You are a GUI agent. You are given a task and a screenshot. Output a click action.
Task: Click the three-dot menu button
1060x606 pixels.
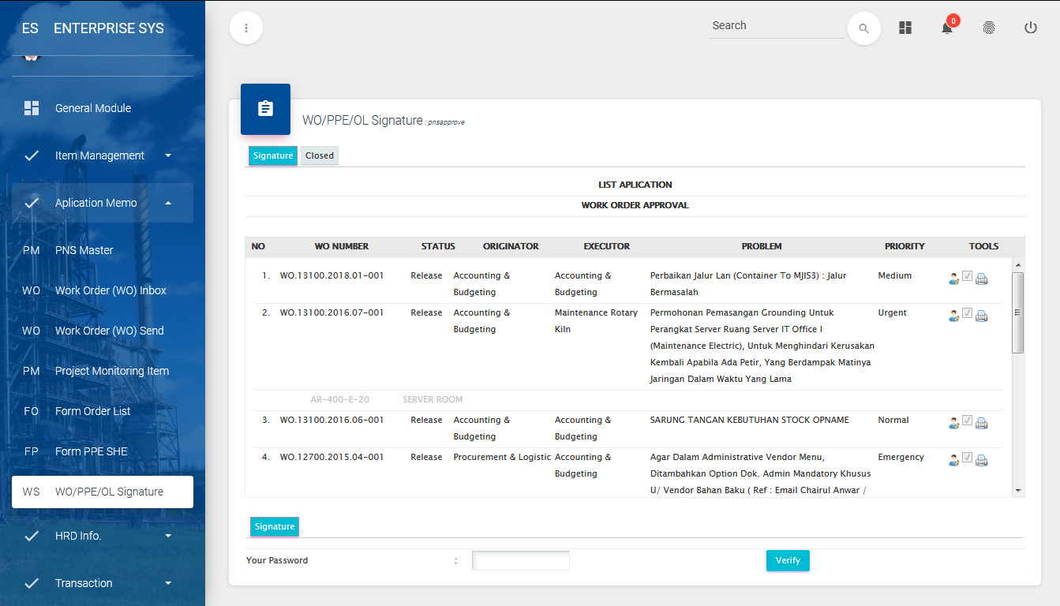click(x=246, y=28)
